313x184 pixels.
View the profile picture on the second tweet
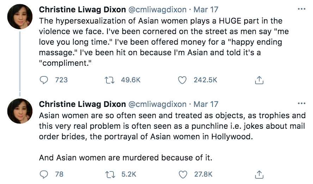(x=20, y=111)
